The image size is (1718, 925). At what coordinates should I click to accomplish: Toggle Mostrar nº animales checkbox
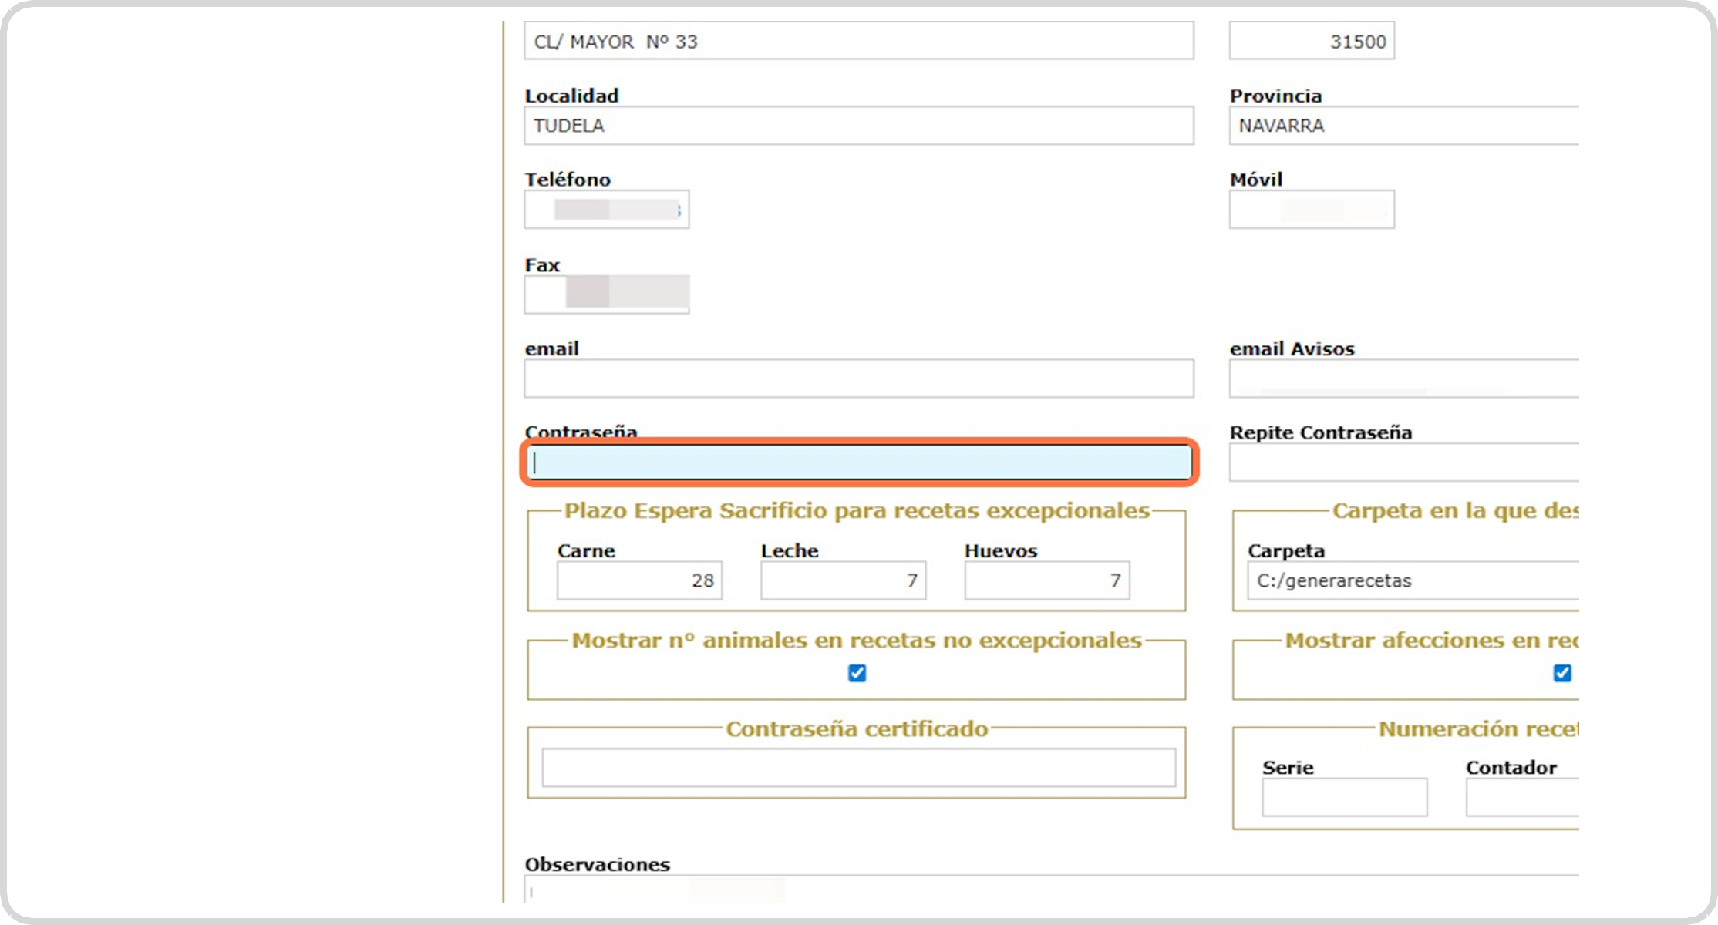click(857, 673)
